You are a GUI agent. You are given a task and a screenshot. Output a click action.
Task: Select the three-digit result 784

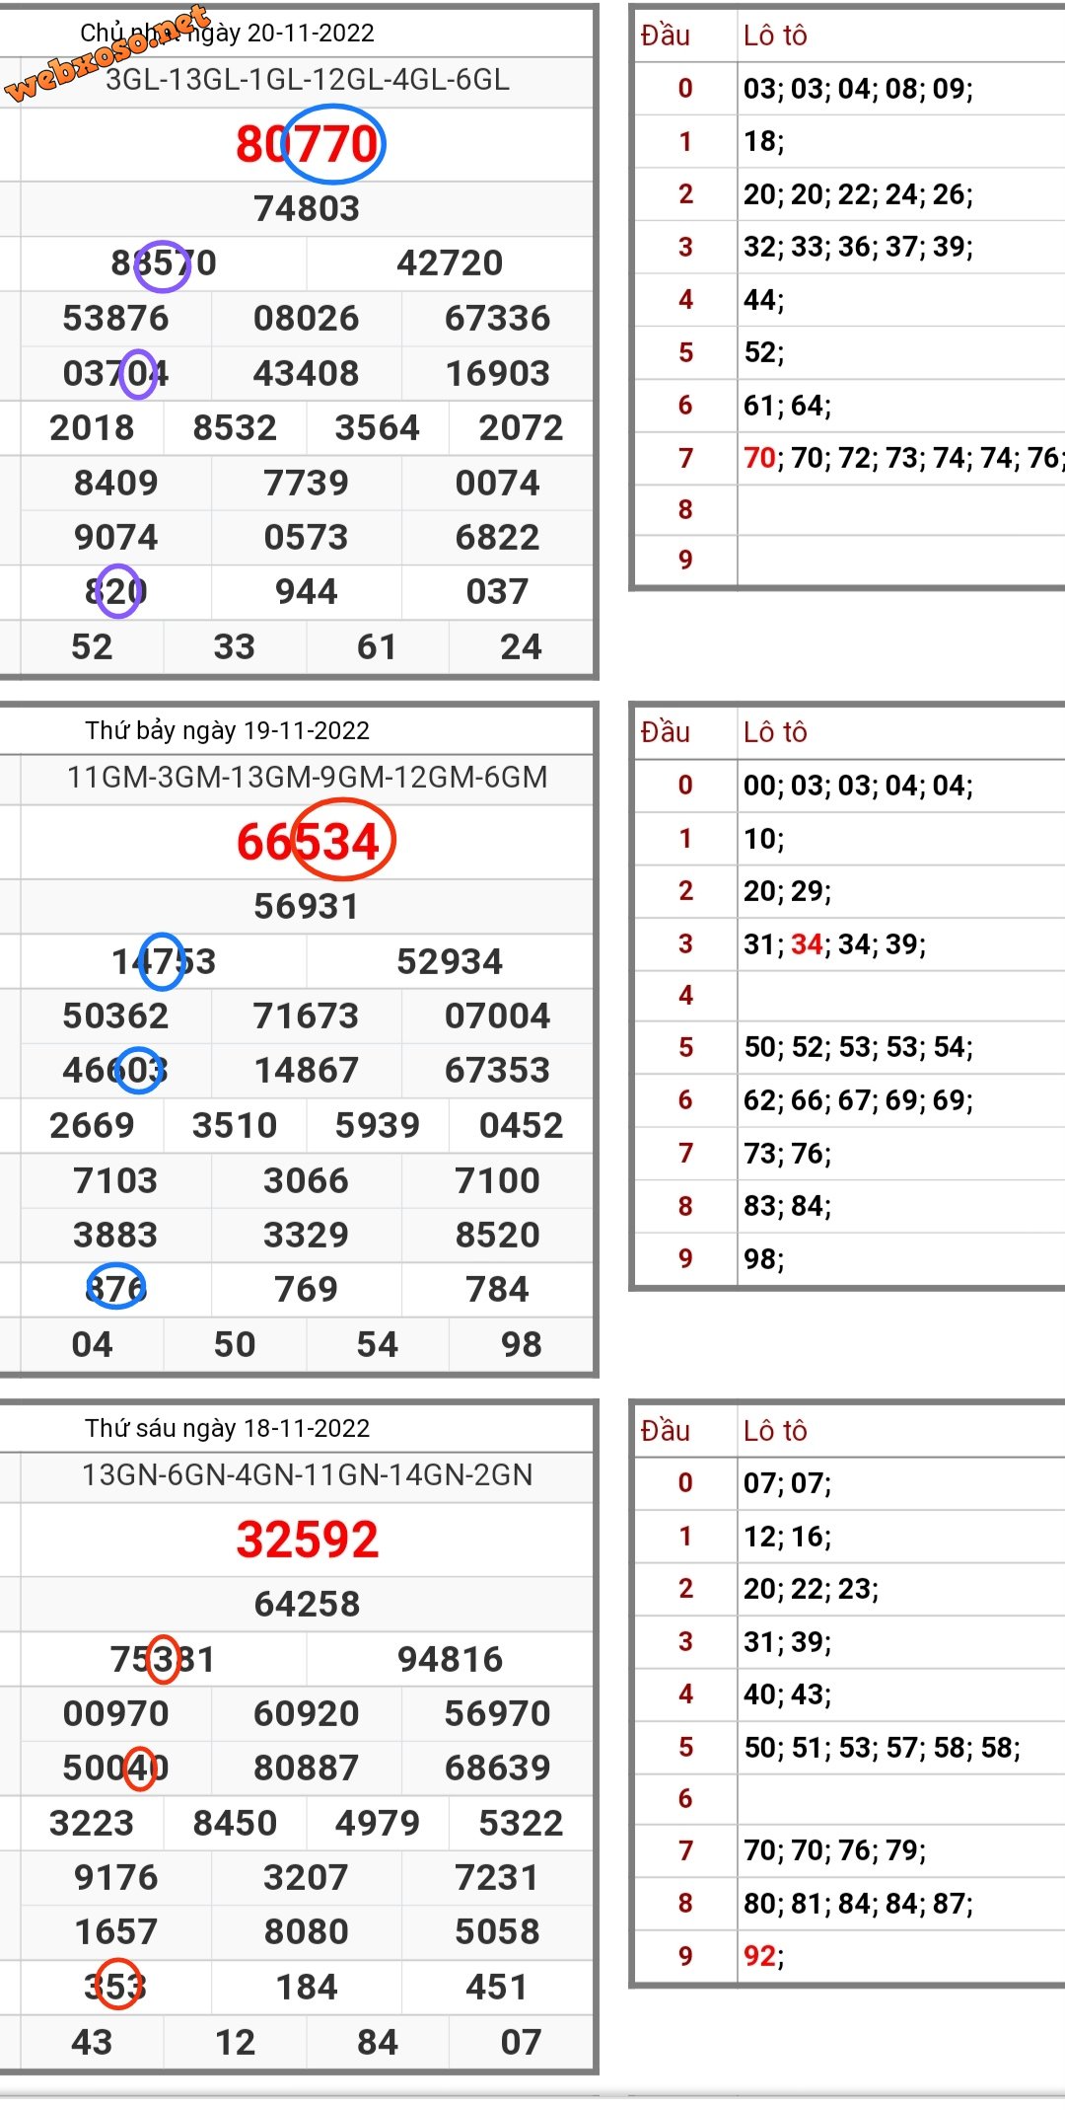[x=498, y=1289]
